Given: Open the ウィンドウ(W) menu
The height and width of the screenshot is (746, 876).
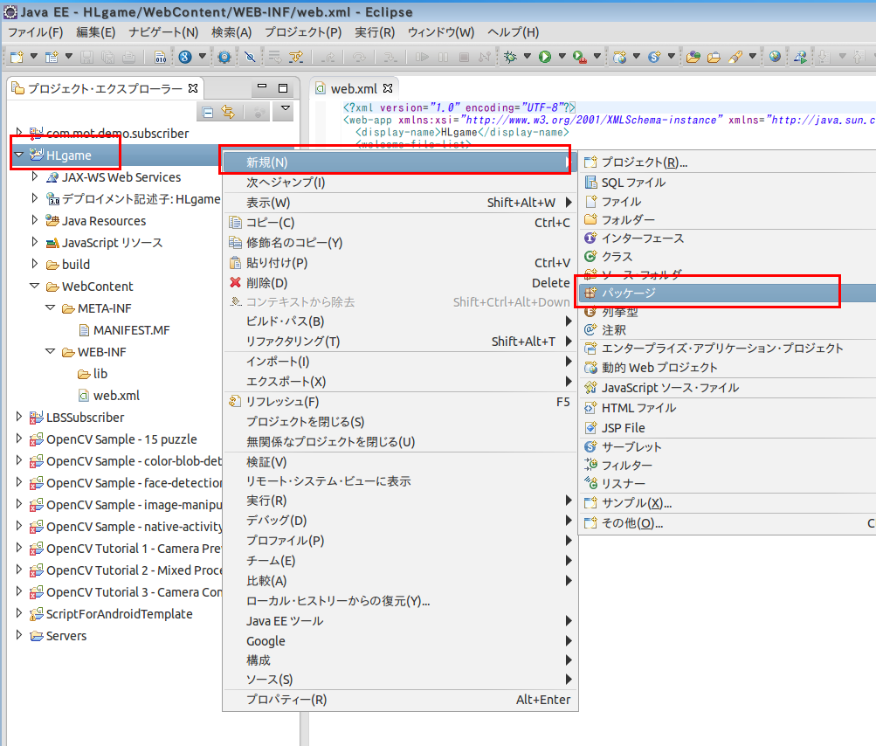Looking at the screenshot, I should 441,32.
